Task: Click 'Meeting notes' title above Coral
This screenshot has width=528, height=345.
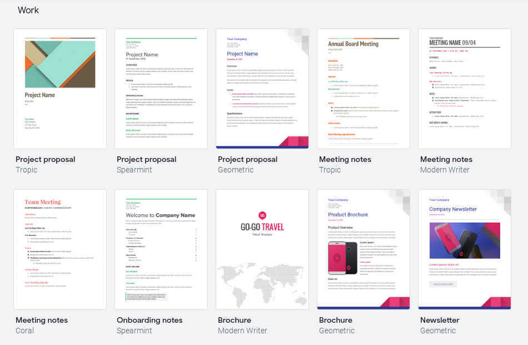Action: (42, 320)
